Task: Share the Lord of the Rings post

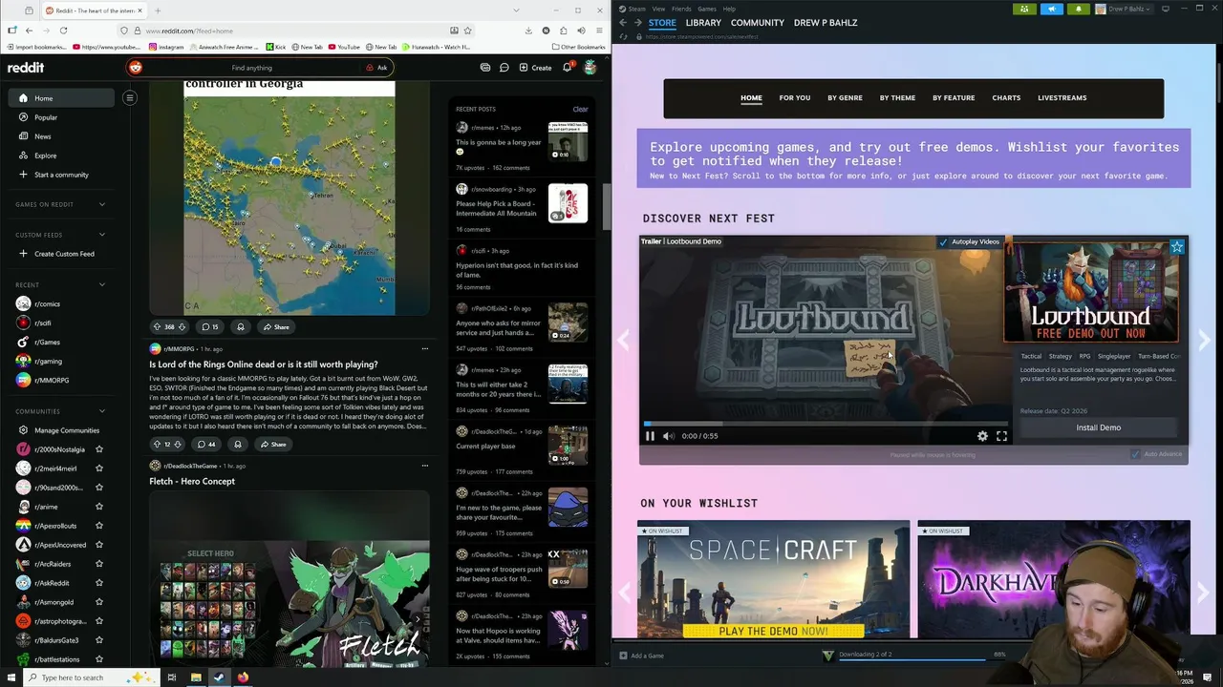Action: [x=272, y=444]
